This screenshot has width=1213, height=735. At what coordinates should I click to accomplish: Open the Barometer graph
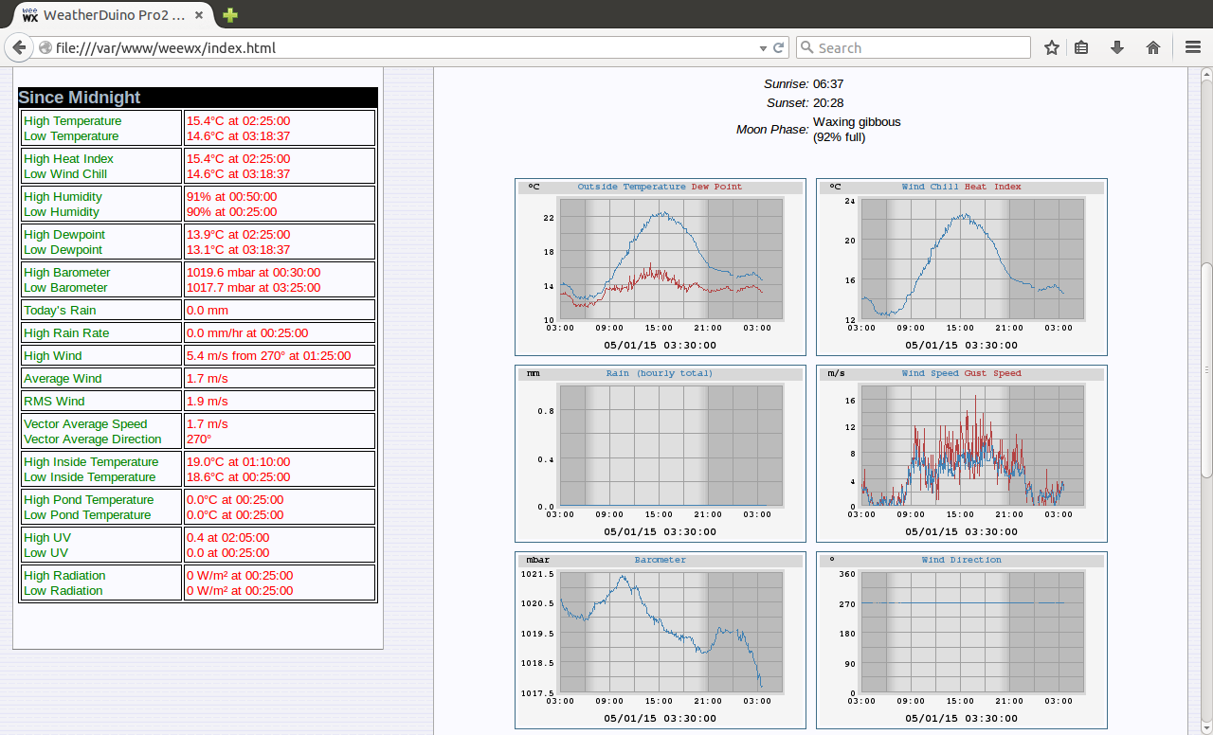660,639
